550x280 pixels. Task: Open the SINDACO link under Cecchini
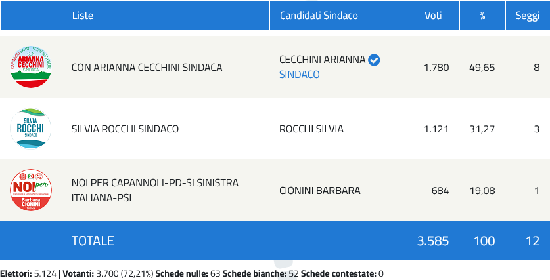coord(299,75)
